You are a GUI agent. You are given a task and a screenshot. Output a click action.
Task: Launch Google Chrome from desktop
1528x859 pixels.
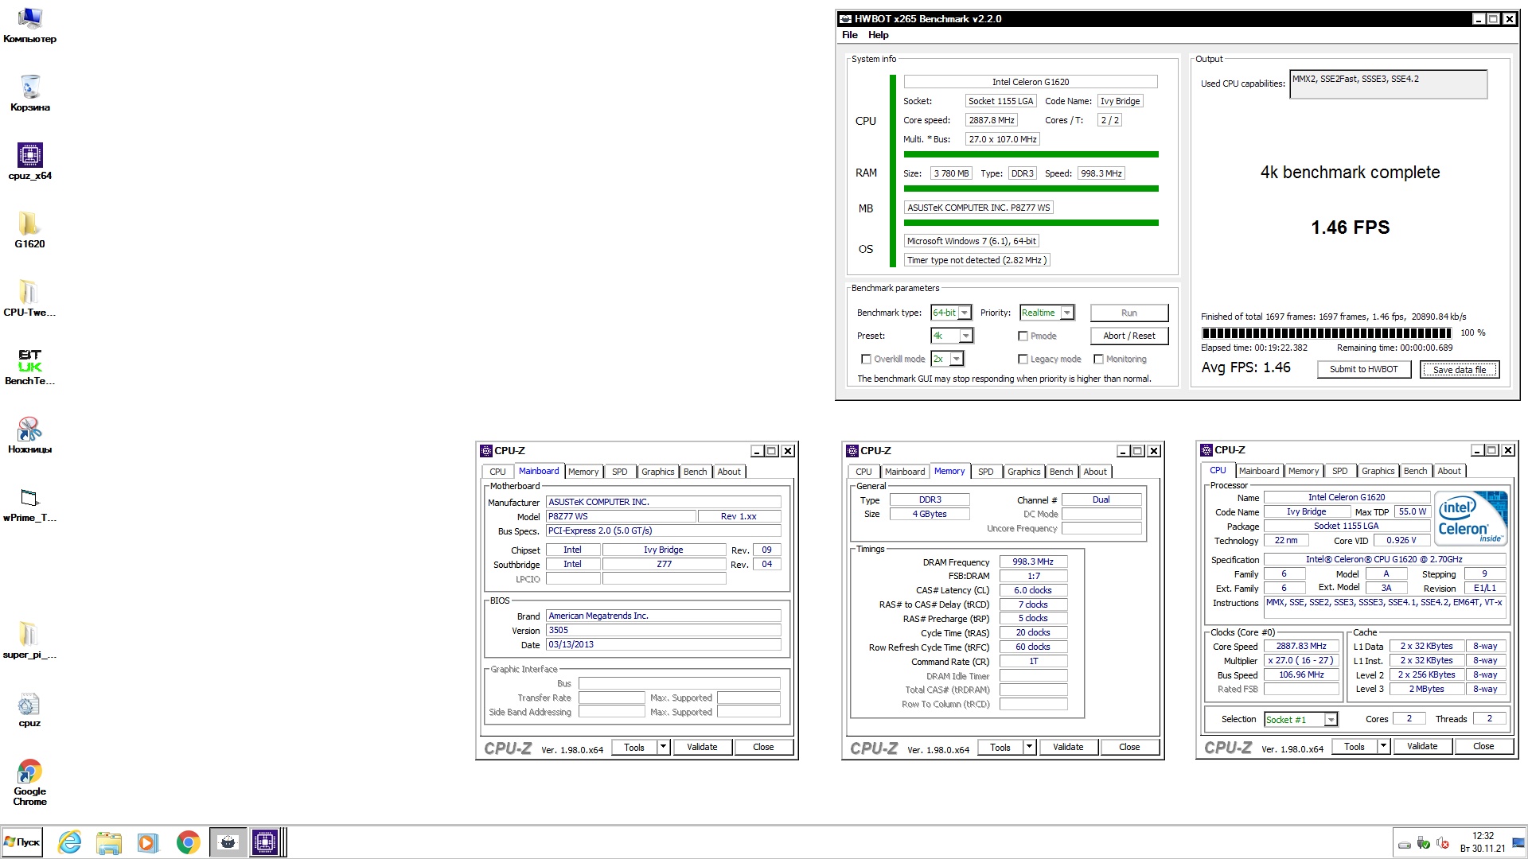pos(29,783)
